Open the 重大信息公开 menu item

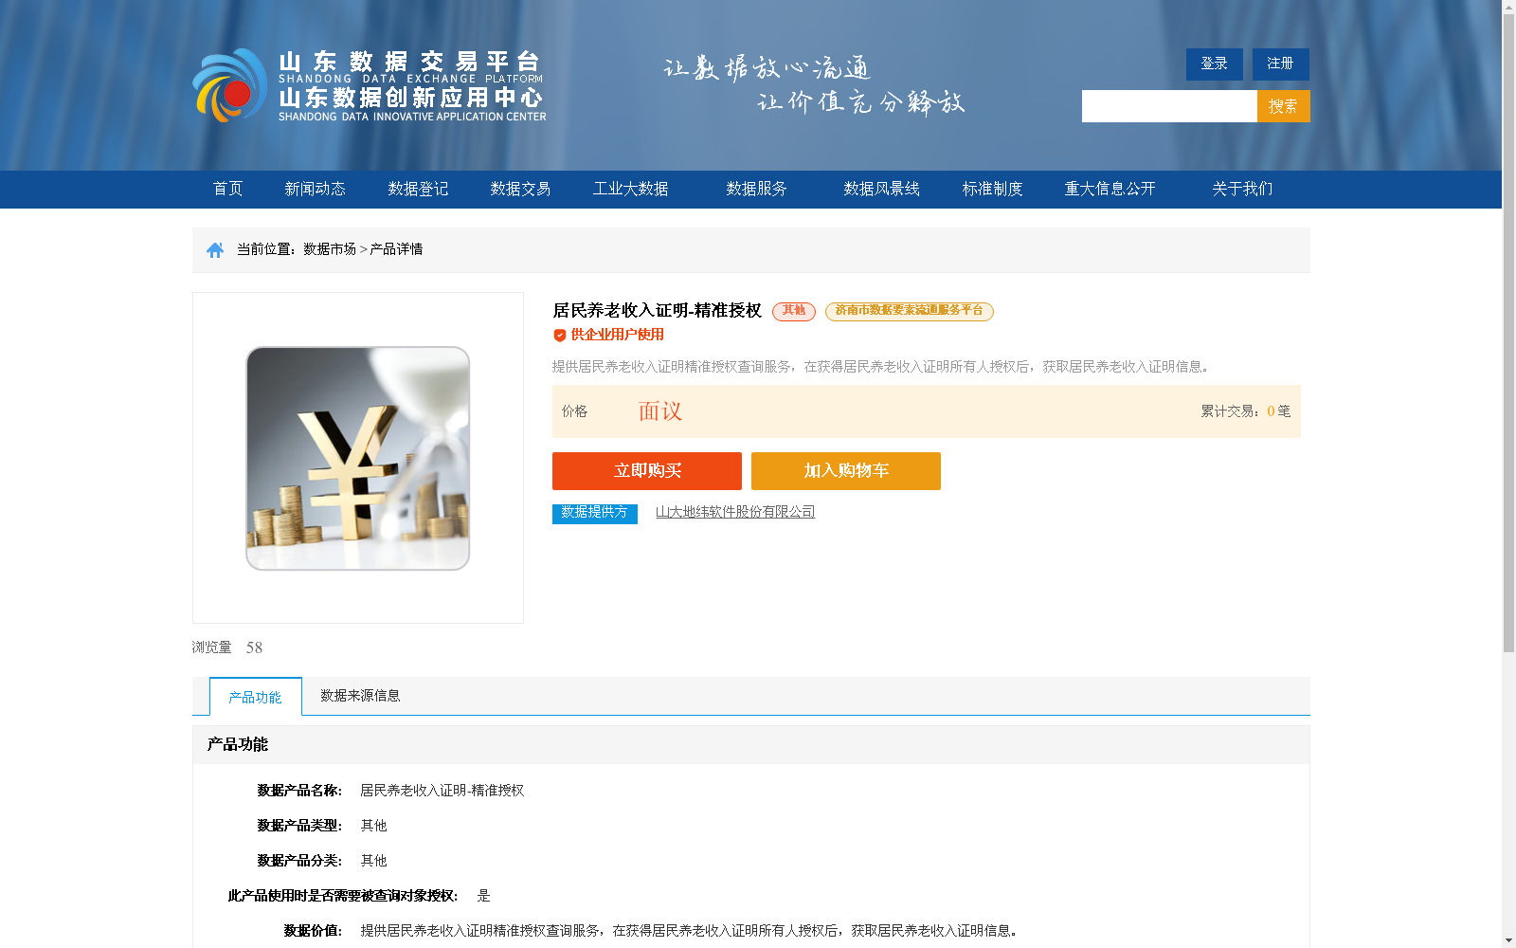click(1110, 189)
